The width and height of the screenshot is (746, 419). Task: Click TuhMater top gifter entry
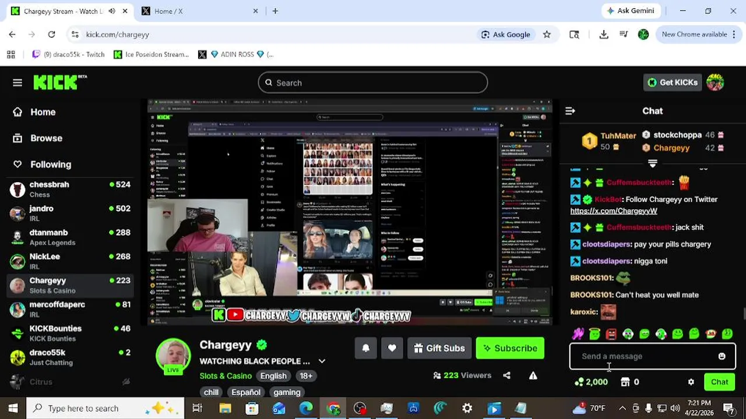click(x=610, y=141)
